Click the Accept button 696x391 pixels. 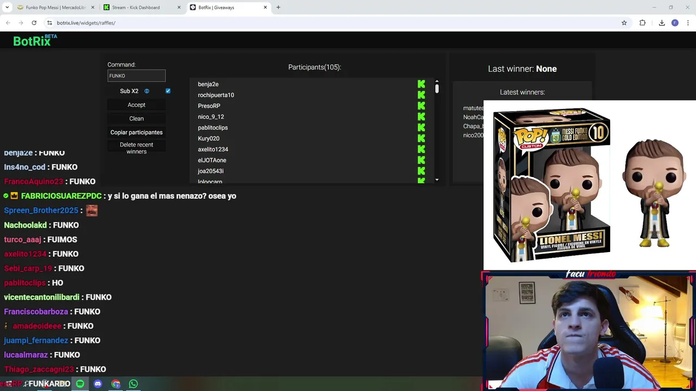coord(136,105)
